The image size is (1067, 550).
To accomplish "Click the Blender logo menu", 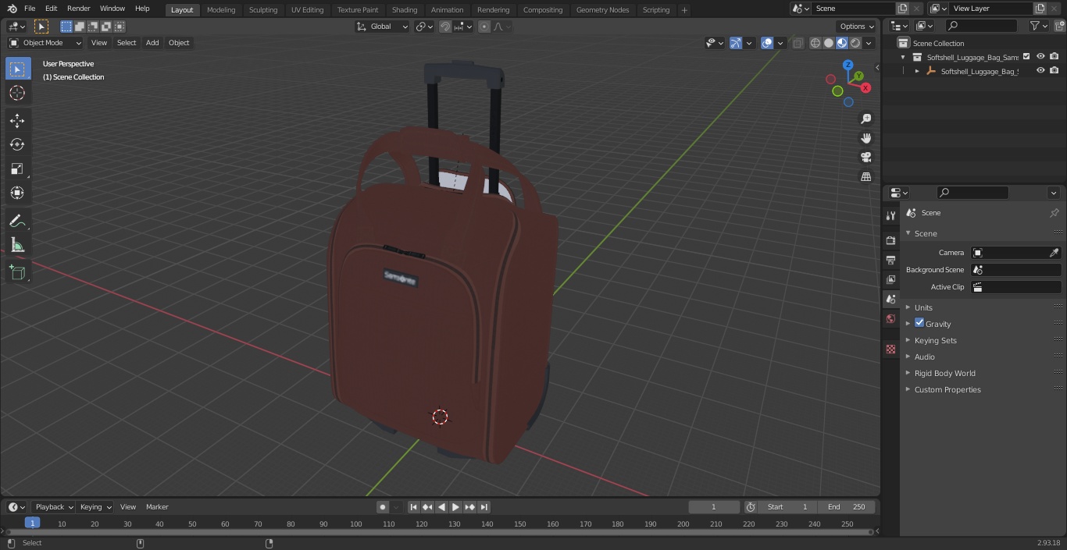I will [x=12, y=9].
